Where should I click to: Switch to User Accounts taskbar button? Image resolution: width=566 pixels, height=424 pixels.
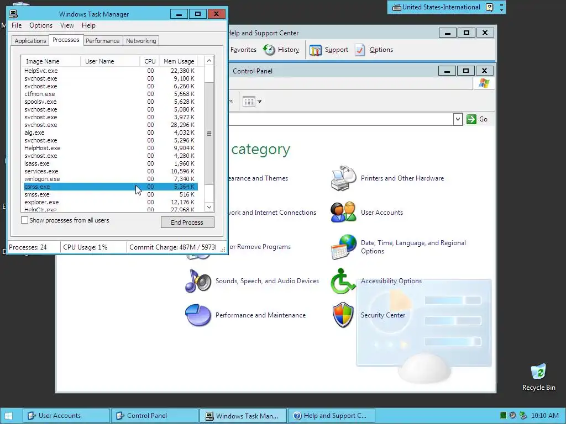coord(66,416)
